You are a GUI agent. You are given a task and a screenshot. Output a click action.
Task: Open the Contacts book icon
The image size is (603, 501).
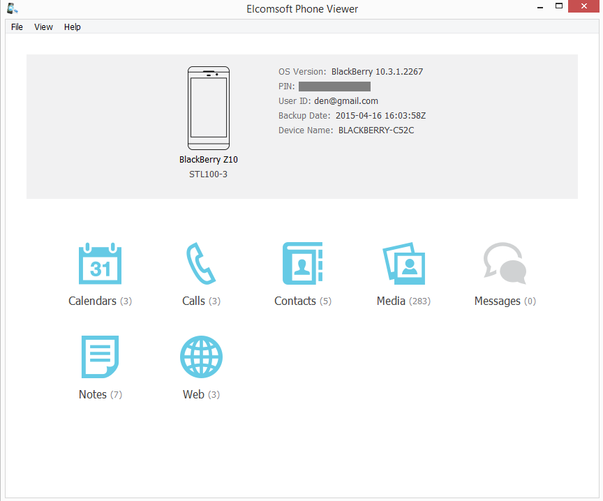pyautogui.click(x=302, y=264)
